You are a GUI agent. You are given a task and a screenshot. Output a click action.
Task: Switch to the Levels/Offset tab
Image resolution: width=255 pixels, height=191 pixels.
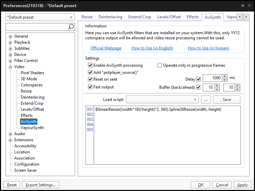(x=169, y=17)
